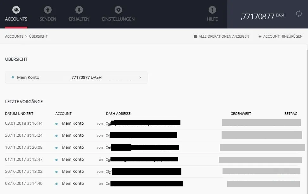Refresh balance with the sync icon
This screenshot has width=308, height=194.
coord(299,14)
